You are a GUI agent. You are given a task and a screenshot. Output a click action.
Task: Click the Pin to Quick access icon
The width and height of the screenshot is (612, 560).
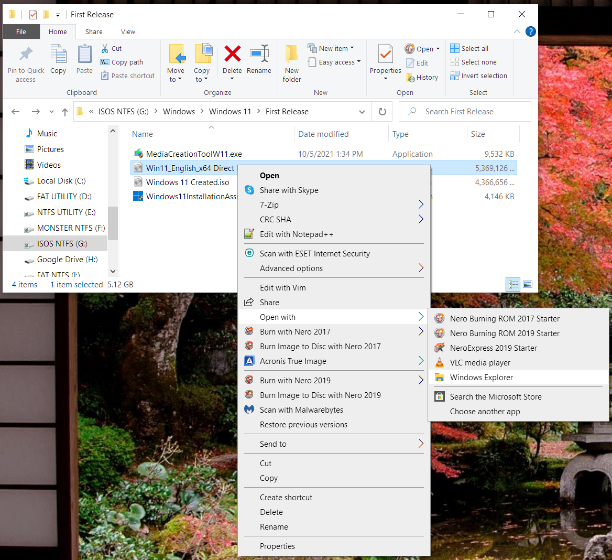click(x=26, y=54)
